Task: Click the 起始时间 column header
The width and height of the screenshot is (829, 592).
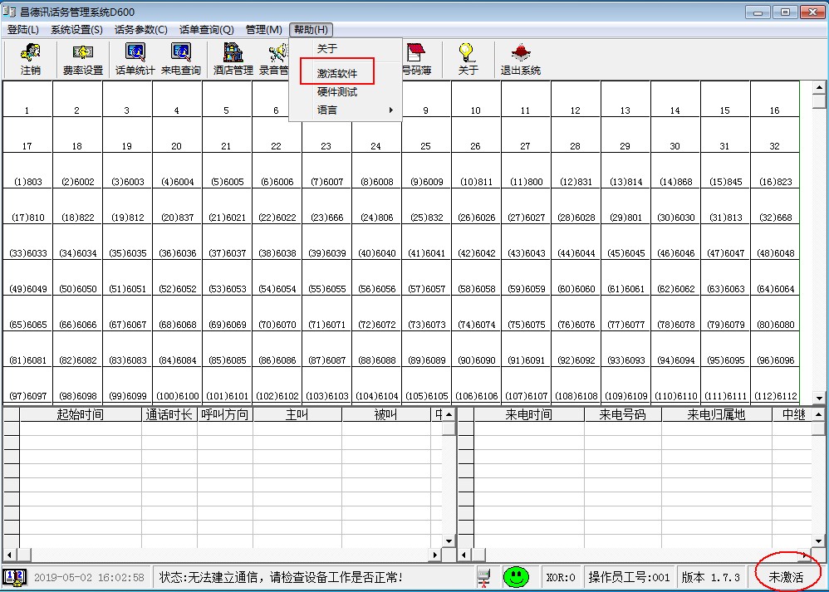Action: coord(81,414)
